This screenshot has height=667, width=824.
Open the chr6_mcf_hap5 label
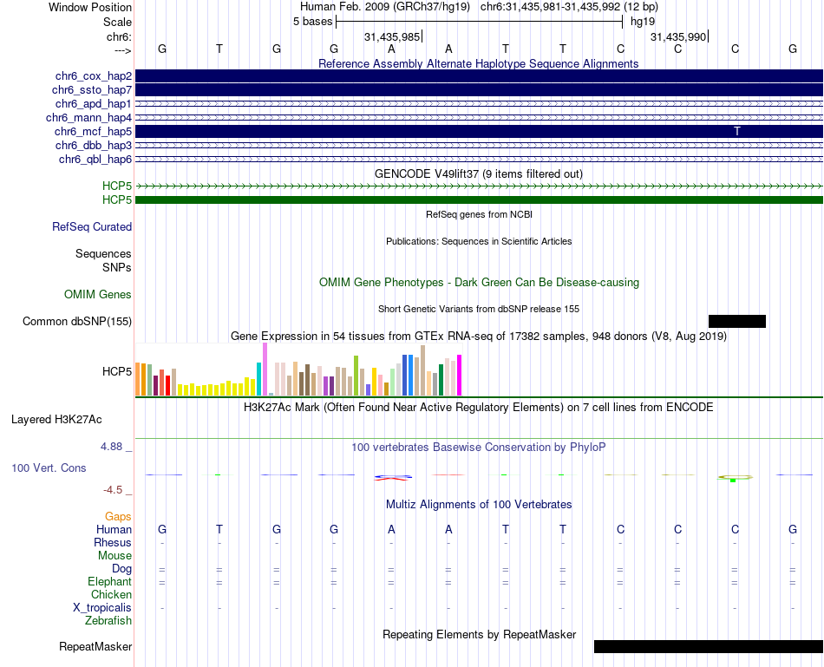tap(93, 131)
